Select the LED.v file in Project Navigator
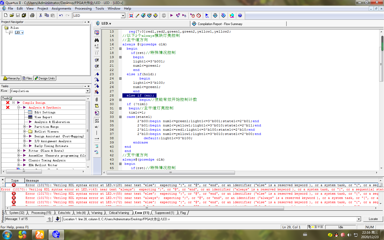Image resolution: width=384 pixels, height=240 pixels. 19,33
